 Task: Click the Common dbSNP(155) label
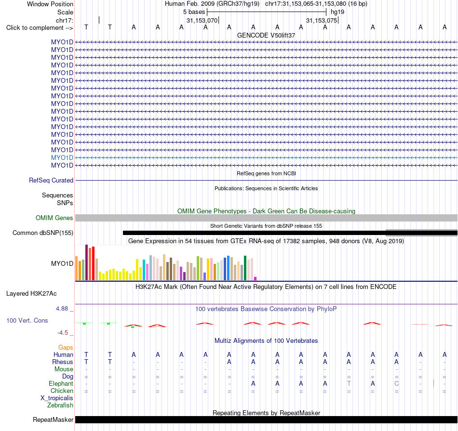42,233
